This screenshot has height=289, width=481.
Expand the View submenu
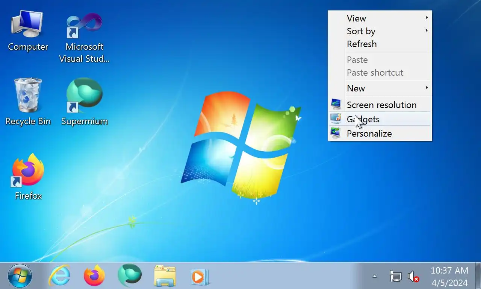380,18
